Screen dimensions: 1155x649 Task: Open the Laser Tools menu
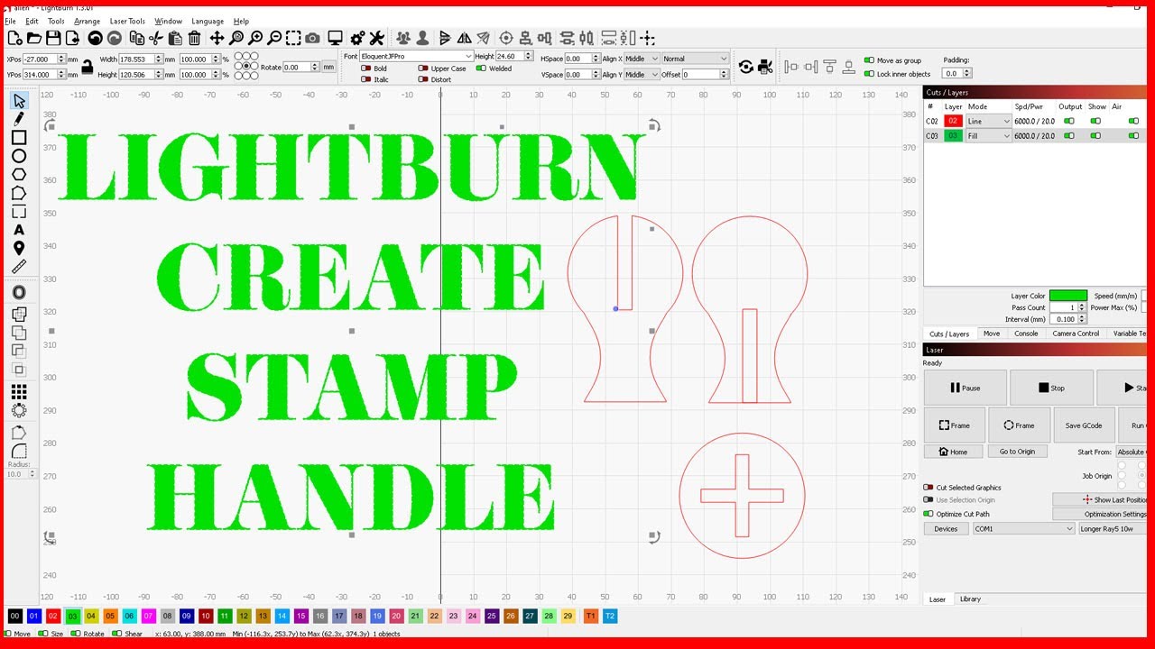pos(127,21)
